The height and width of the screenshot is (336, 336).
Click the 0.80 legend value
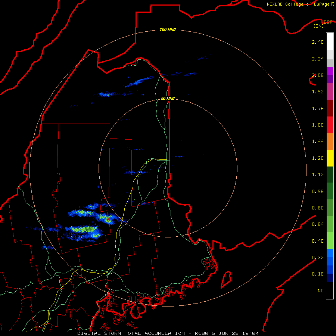click(x=318, y=208)
